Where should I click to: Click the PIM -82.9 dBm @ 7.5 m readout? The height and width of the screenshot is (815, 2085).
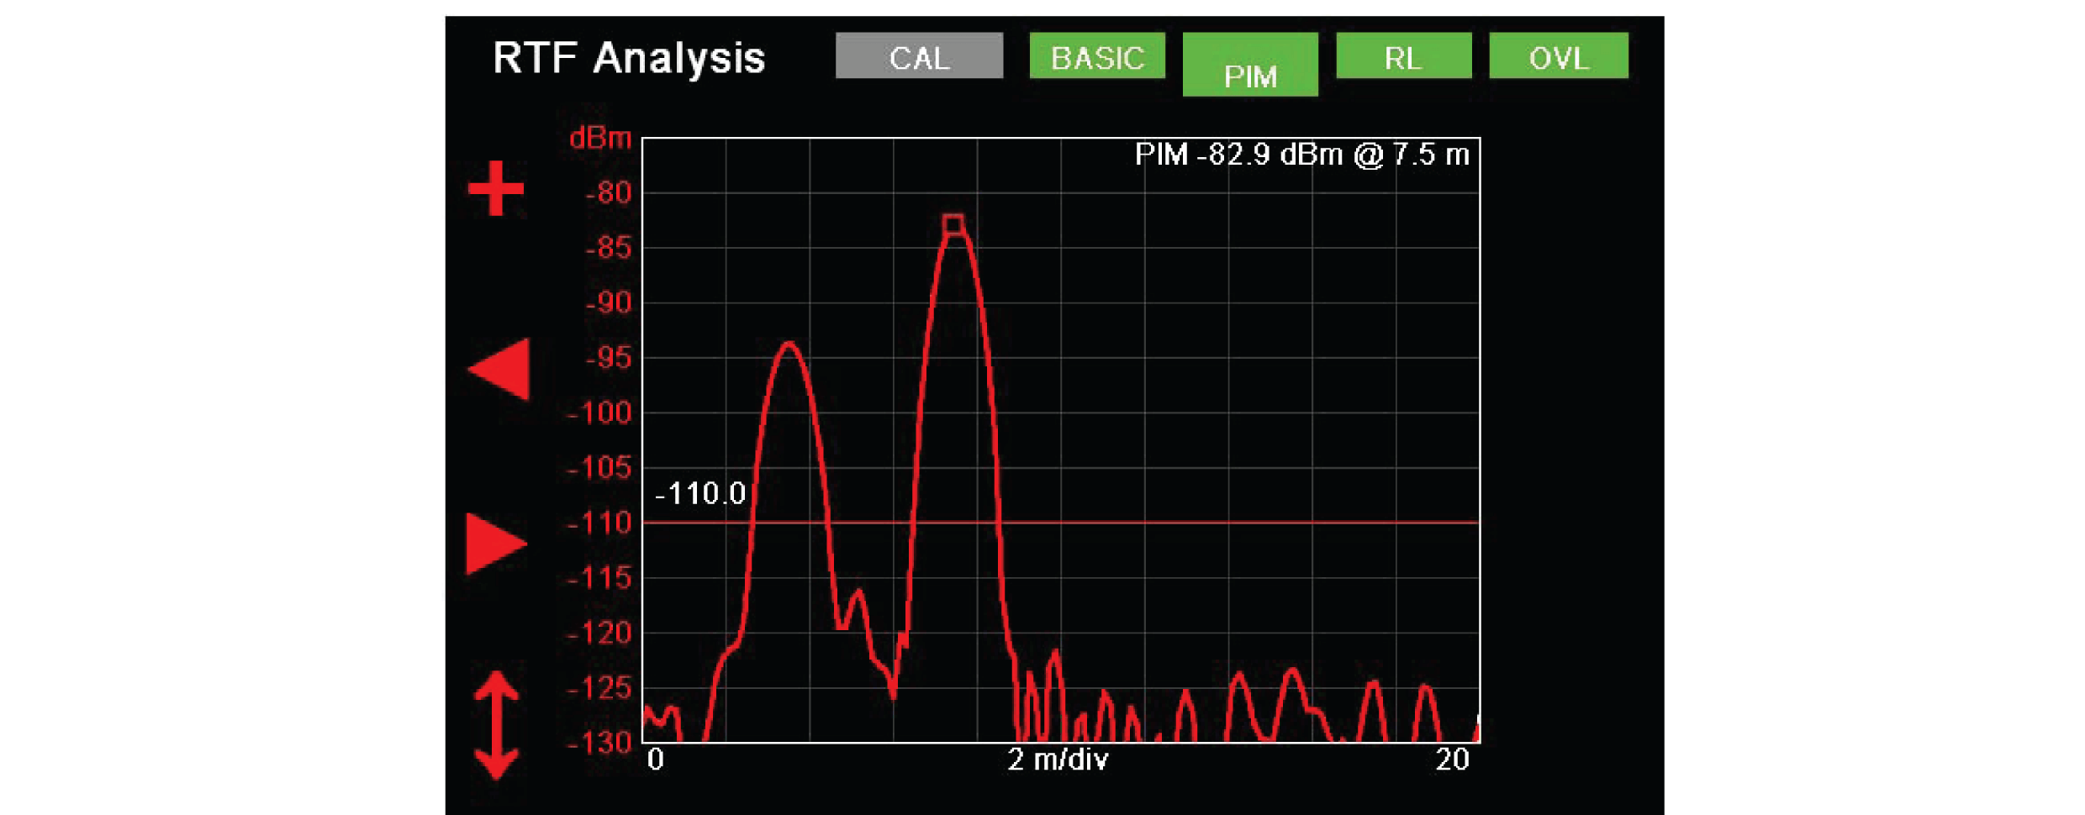[1301, 155]
